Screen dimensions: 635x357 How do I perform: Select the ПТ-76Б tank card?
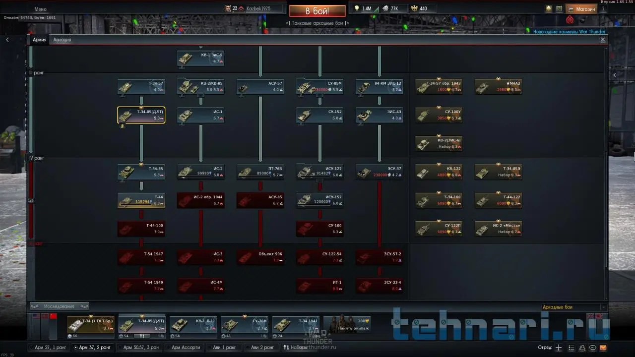(x=260, y=172)
